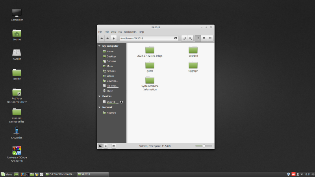Select the 2024_07_12_cnc_inlays folder
This screenshot has width=315, height=177.
pos(150,52)
